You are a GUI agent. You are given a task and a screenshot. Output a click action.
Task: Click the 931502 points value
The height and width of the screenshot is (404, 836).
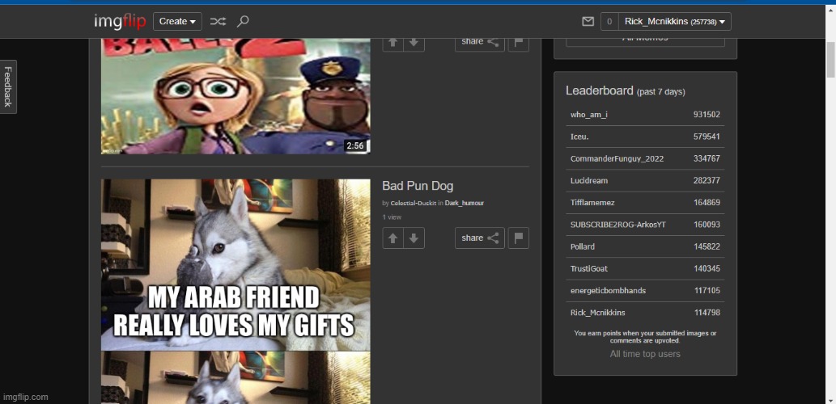point(707,115)
